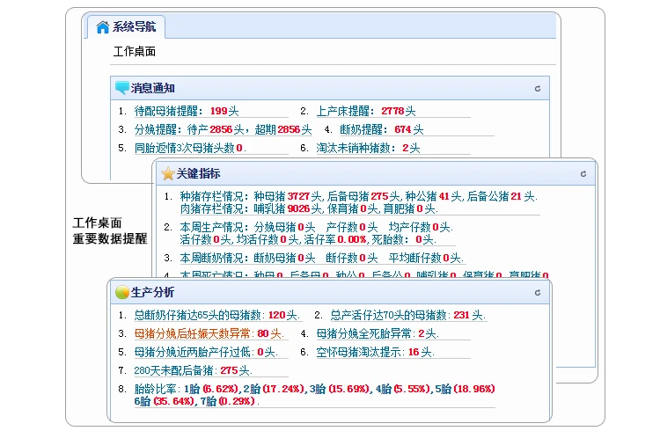660x431 pixels.
Task: Open 上产床提醒 2778头 link
Action: tap(366, 111)
